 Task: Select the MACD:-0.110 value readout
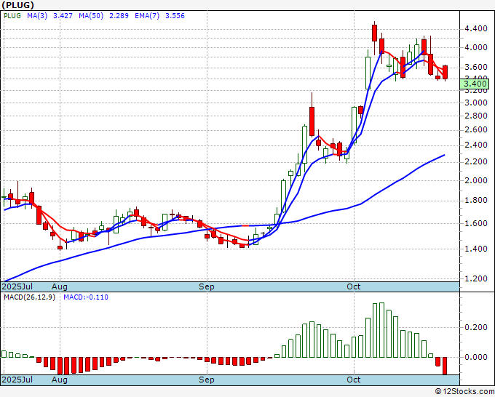coord(86,297)
